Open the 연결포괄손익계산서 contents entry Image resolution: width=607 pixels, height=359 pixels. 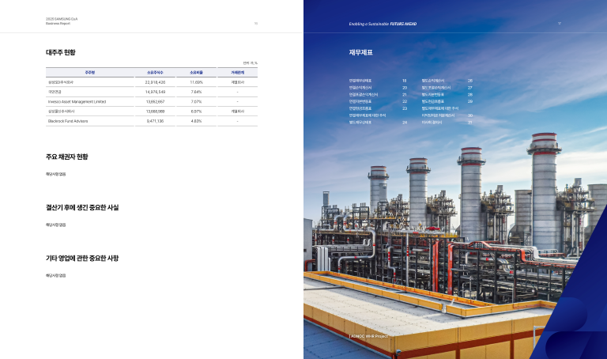click(363, 95)
